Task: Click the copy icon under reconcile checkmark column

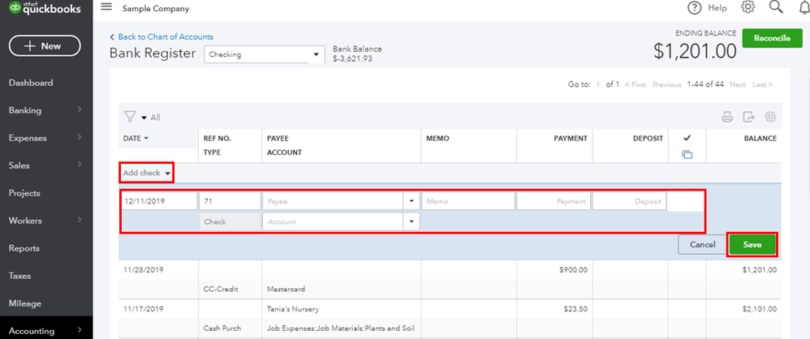Action: click(687, 154)
